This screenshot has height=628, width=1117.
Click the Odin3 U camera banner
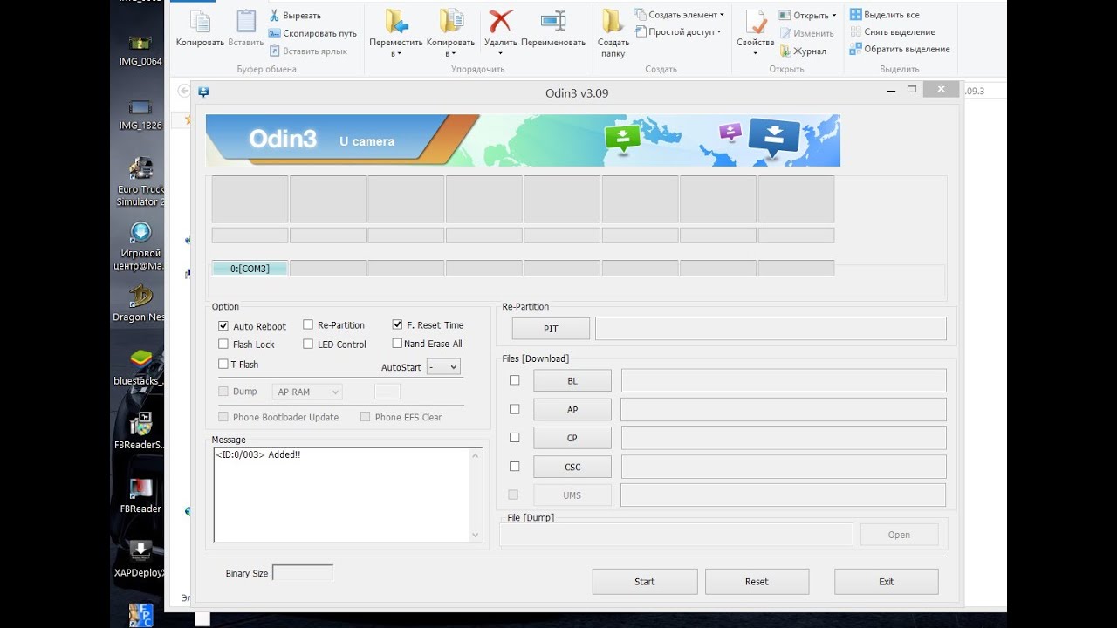pos(523,140)
